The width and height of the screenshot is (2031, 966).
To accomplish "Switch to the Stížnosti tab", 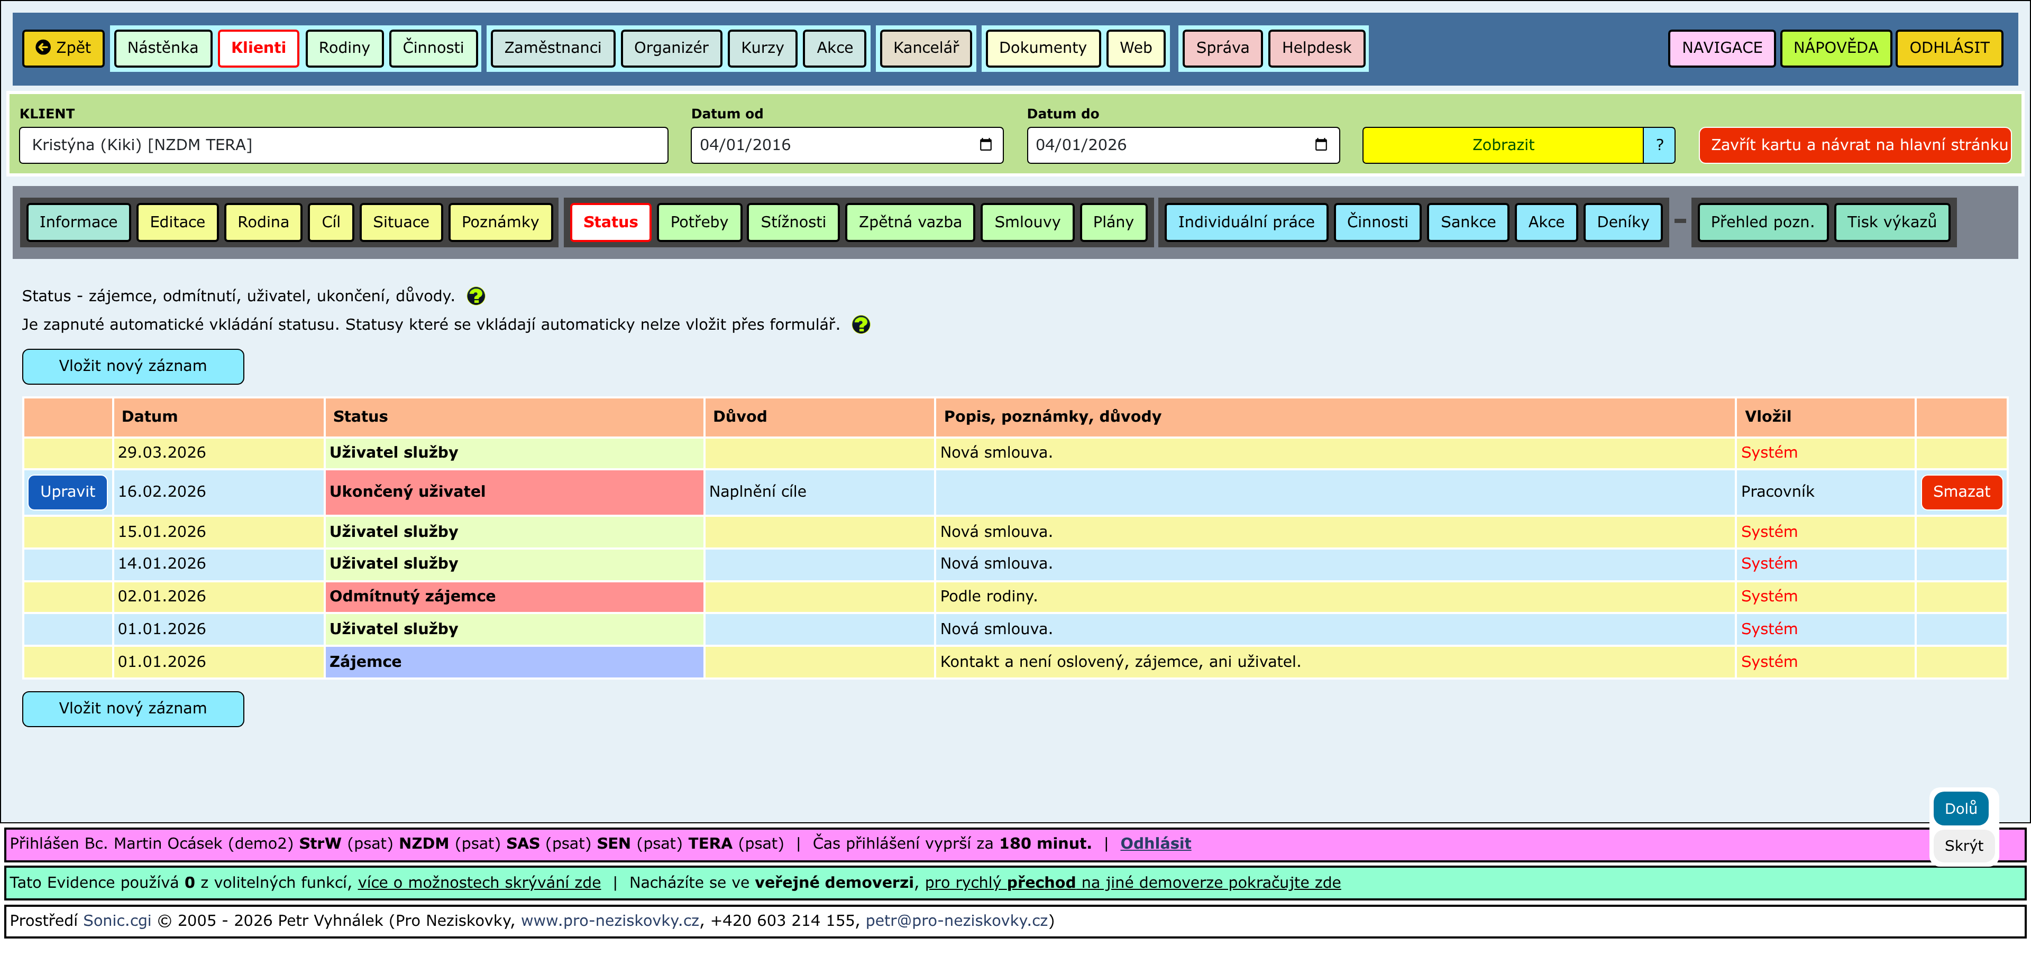I will point(793,222).
